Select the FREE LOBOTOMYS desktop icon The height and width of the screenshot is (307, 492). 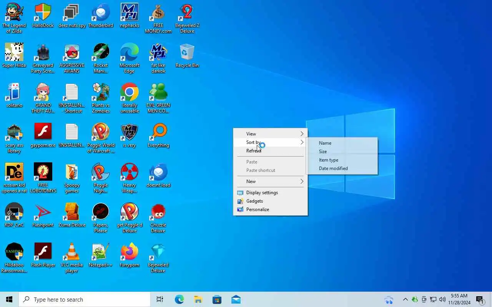point(43,178)
